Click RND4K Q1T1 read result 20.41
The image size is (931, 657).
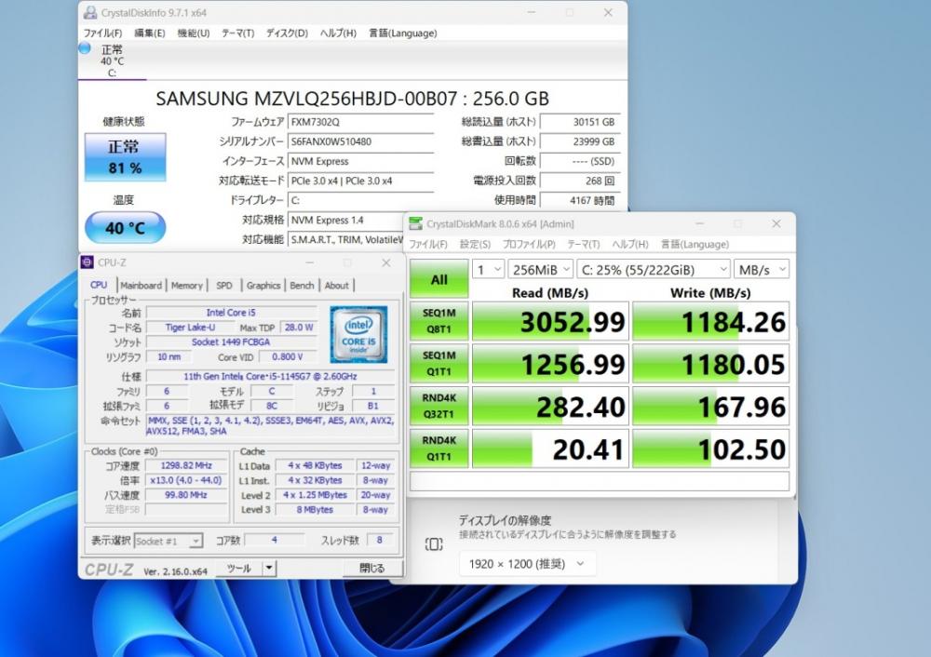pyautogui.click(x=550, y=449)
